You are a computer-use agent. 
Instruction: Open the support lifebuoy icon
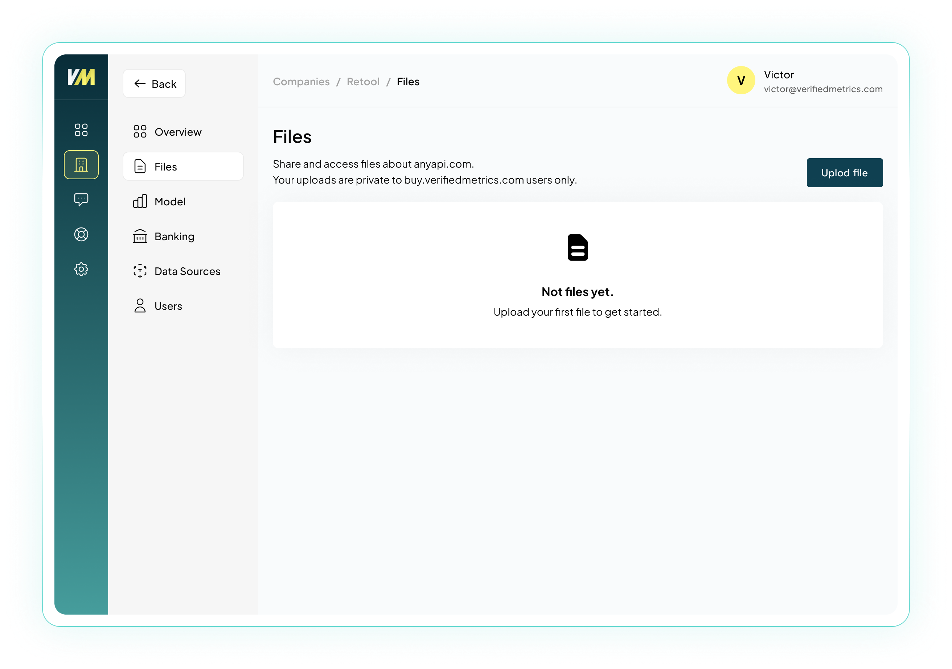tap(81, 234)
